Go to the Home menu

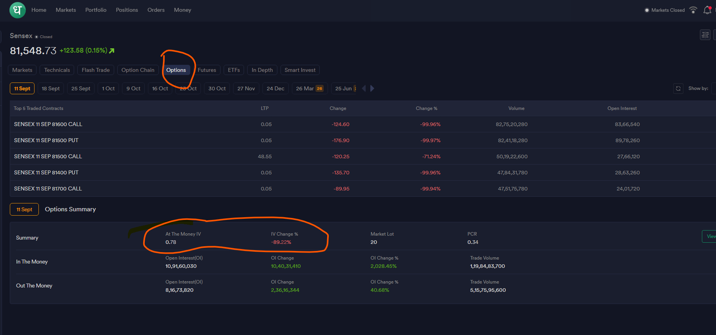point(39,10)
